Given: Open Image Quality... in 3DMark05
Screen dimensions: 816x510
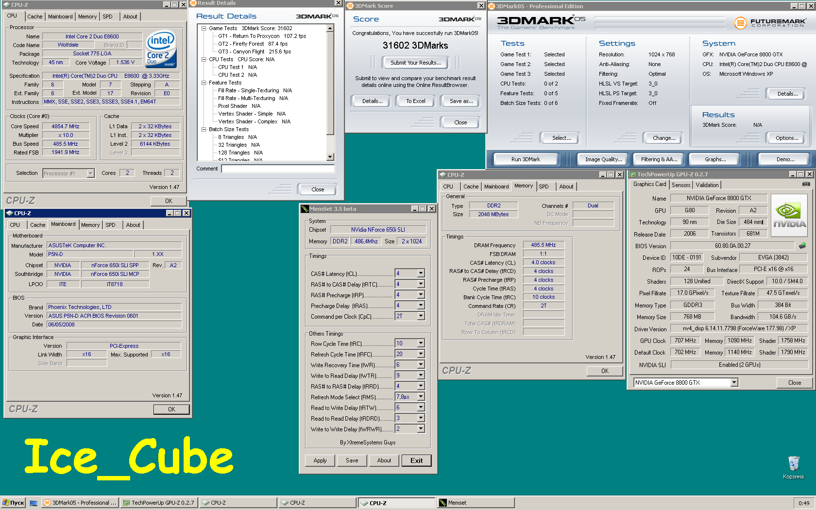Looking at the screenshot, I should (603, 159).
